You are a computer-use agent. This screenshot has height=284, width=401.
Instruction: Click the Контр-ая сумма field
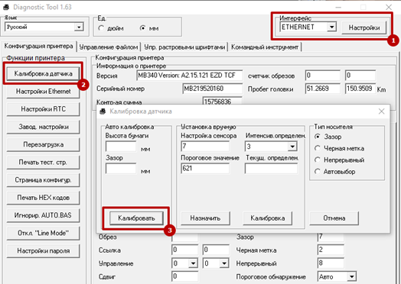(222, 101)
